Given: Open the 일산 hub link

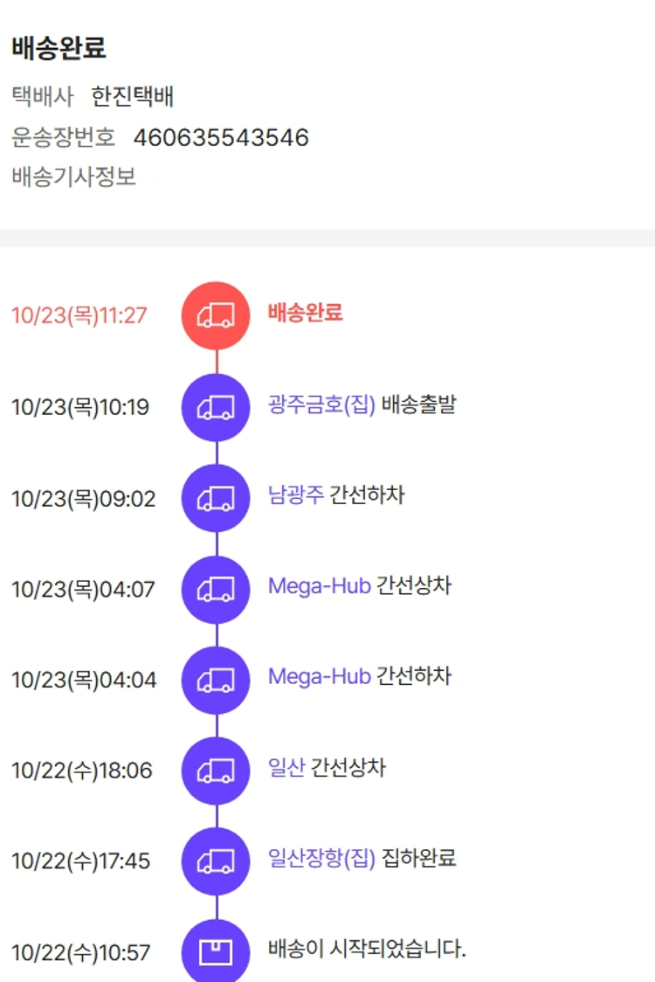Looking at the screenshot, I should (x=286, y=768).
